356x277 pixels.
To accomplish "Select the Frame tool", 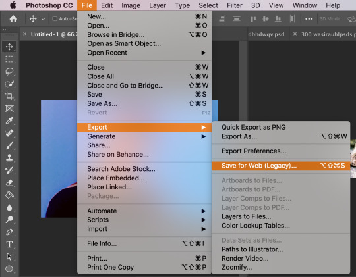I will coord(9,109).
